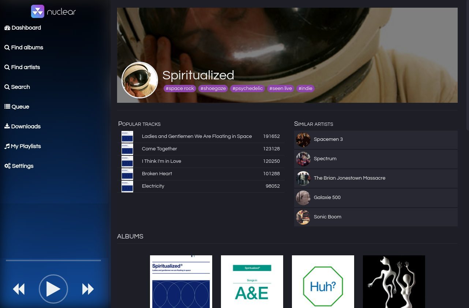Viewport: 469px width, 308px height.
Task: Go to My Playlists
Action: click(x=23, y=146)
